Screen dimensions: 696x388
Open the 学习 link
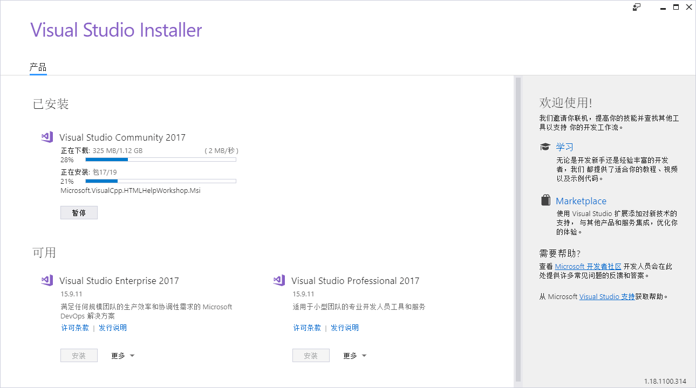564,147
